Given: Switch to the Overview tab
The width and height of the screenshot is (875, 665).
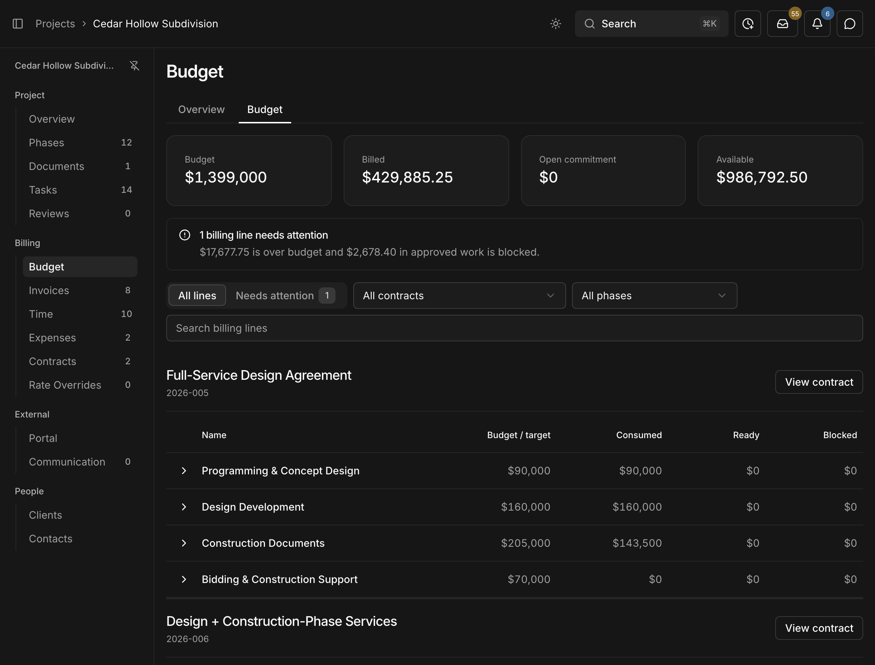Looking at the screenshot, I should [201, 110].
